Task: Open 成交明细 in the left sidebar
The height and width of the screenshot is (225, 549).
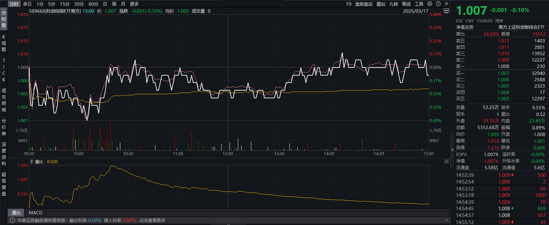Action: click(4, 100)
